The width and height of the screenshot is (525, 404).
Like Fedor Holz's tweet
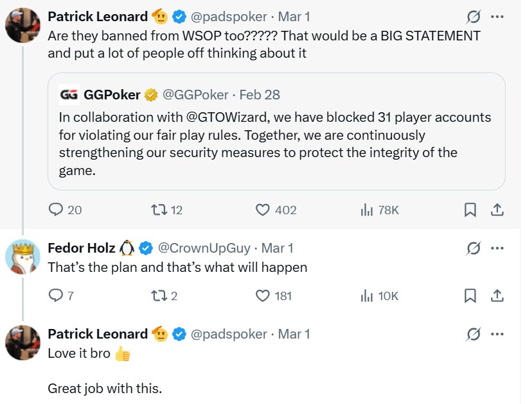(262, 296)
